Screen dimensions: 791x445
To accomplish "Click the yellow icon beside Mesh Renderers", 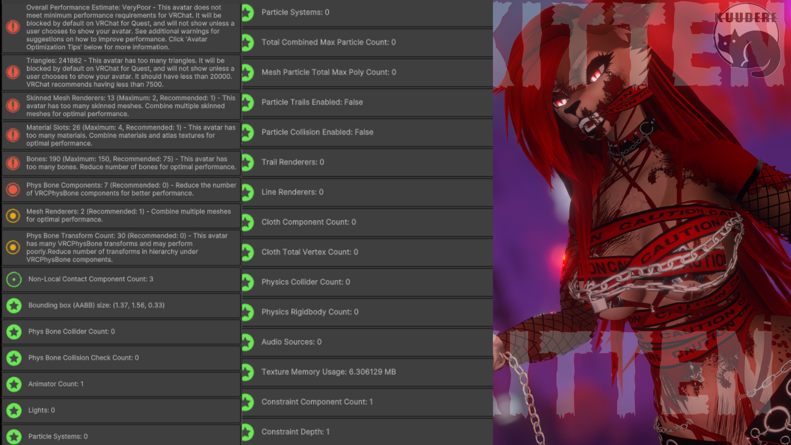I will 13,215.
